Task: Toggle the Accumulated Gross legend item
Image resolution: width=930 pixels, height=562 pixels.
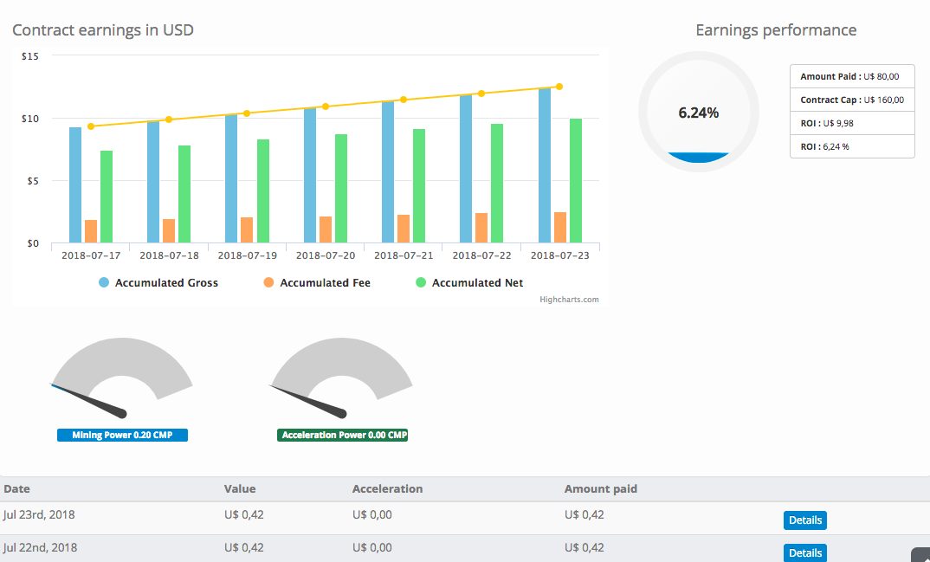Action: click(158, 282)
